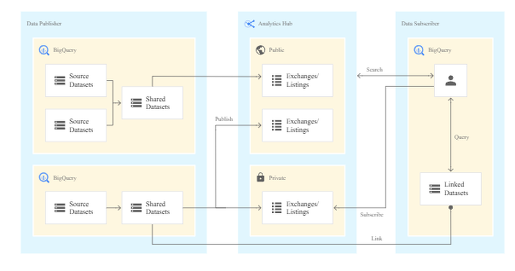Click the BigQuery icon in the upper Data Publisher group
The height and width of the screenshot is (271, 515).
pos(44,50)
